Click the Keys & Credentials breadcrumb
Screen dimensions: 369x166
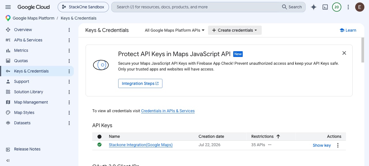coord(78,18)
